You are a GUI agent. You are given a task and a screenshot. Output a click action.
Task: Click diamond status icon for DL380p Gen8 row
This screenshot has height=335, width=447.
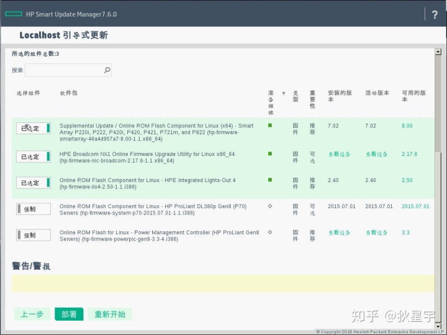point(270,206)
